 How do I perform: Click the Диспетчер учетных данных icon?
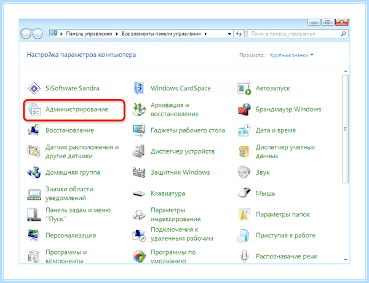[x=244, y=151]
